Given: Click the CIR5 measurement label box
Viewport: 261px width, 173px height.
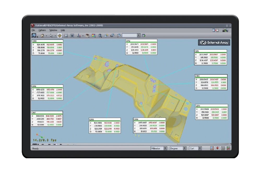Looking at the screenshot, I should coord(47,47).
